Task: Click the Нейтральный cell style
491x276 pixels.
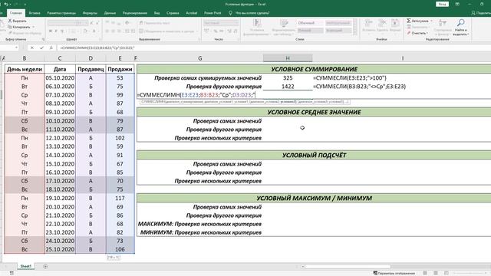Action: pos(338,23)
